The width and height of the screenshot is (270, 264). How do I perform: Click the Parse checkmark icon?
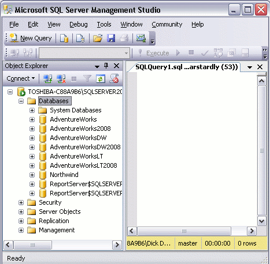click(205, 53)
